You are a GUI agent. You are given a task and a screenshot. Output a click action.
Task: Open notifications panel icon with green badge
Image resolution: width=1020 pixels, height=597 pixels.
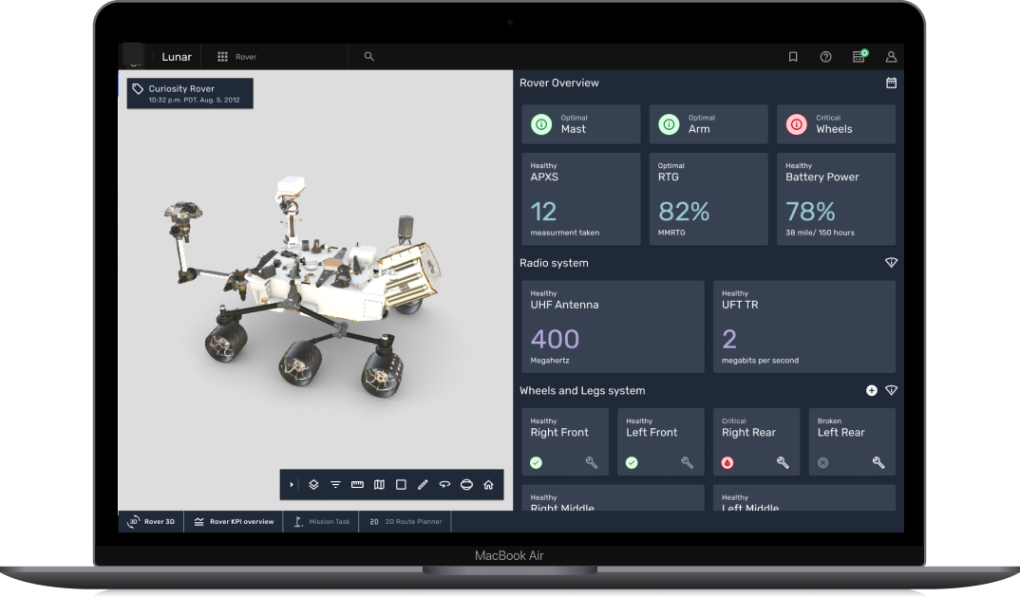pyautogui.click(x=860, y=56)
